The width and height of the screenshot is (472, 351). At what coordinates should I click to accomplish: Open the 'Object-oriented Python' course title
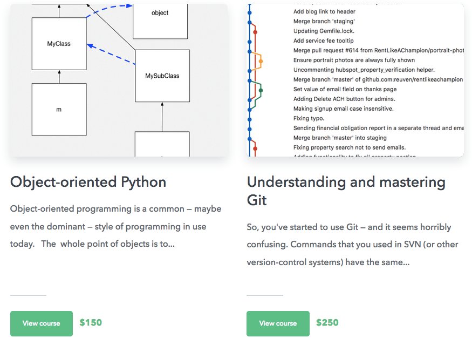tap(88, 182)
